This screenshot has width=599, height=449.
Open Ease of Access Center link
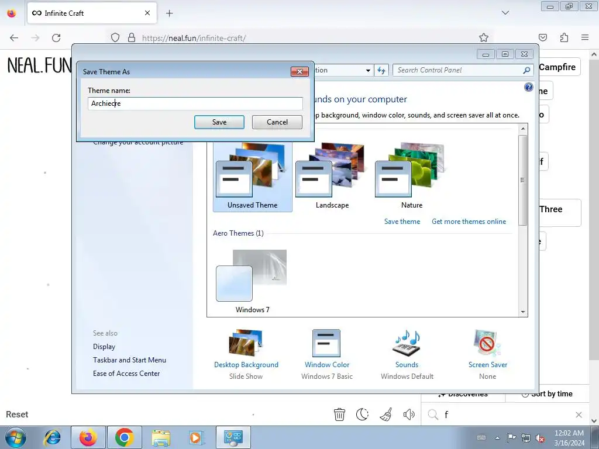coord(126,374)
